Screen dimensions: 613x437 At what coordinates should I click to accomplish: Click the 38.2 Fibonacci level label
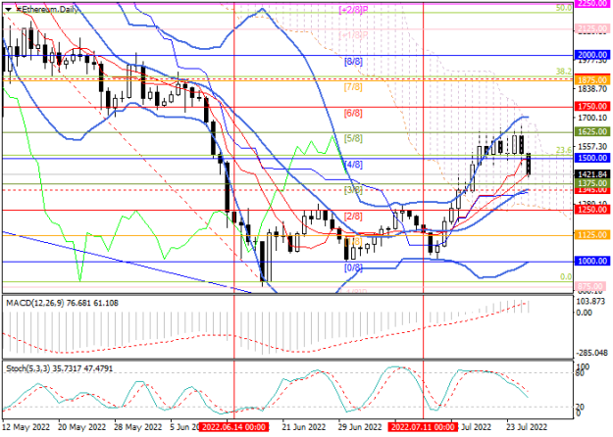(564, 72)
